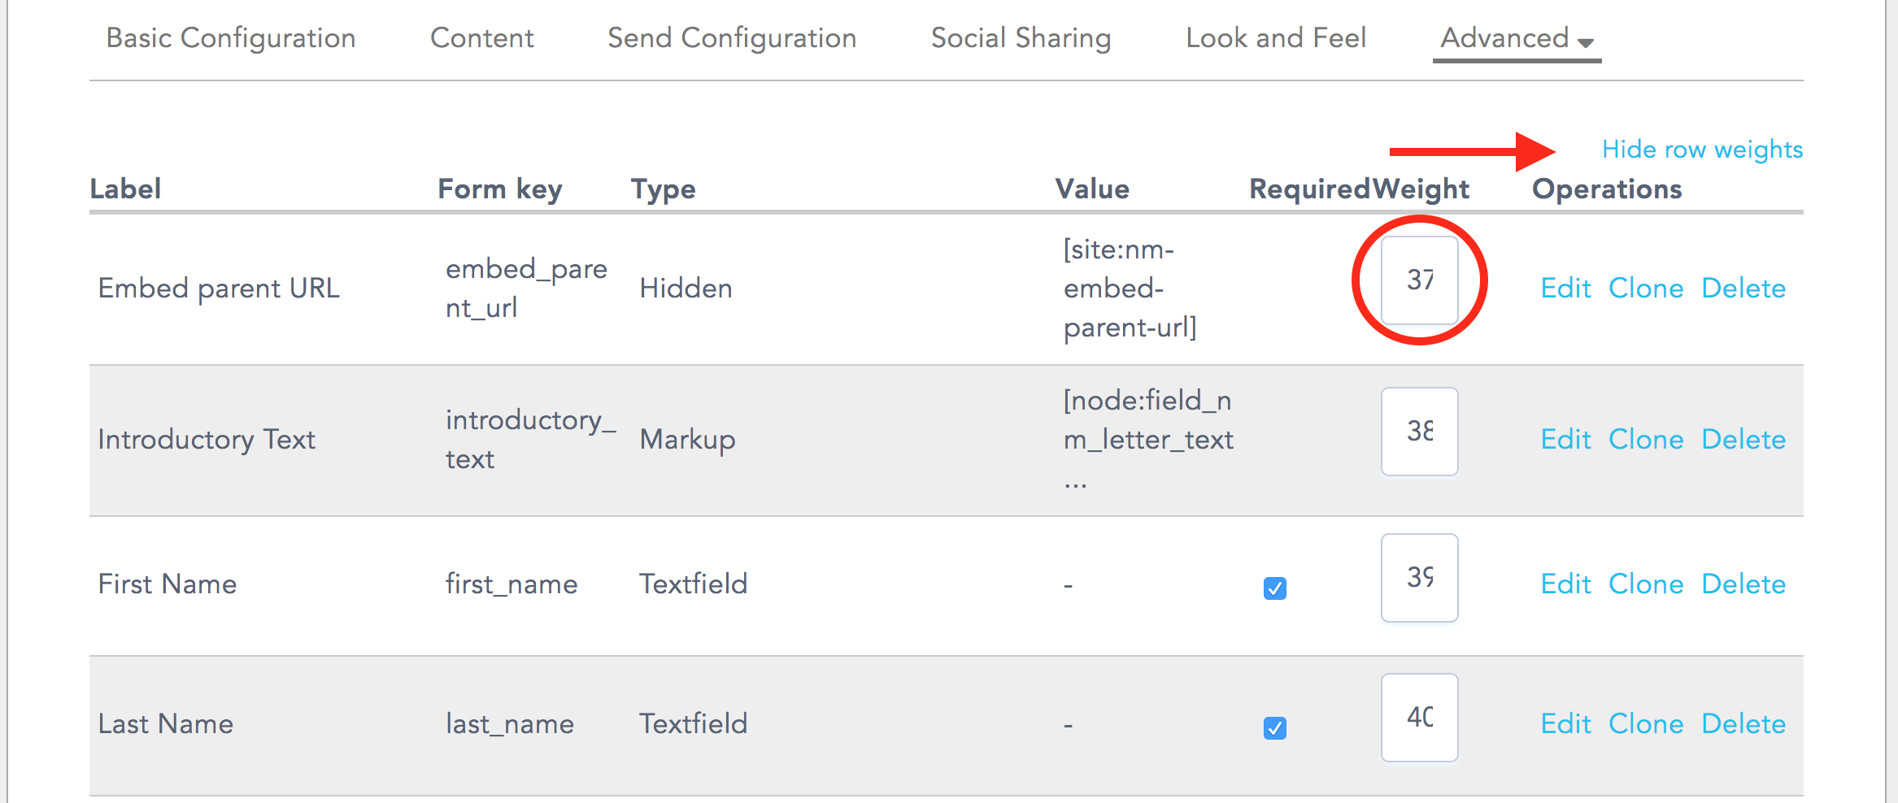The width and height of the screenshot is (1898, 803).
Task: Click the Last Name weight input field
Action: 1419,718
